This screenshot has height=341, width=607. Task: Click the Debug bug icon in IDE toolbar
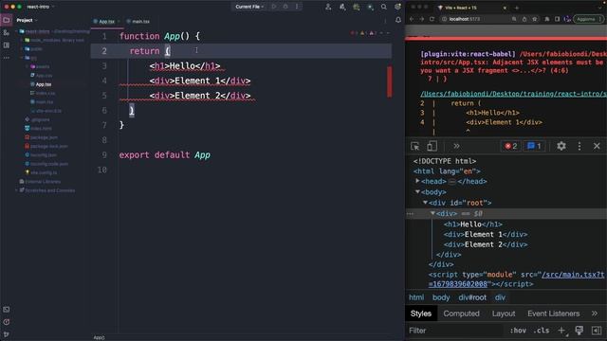[x=285, y=7]
